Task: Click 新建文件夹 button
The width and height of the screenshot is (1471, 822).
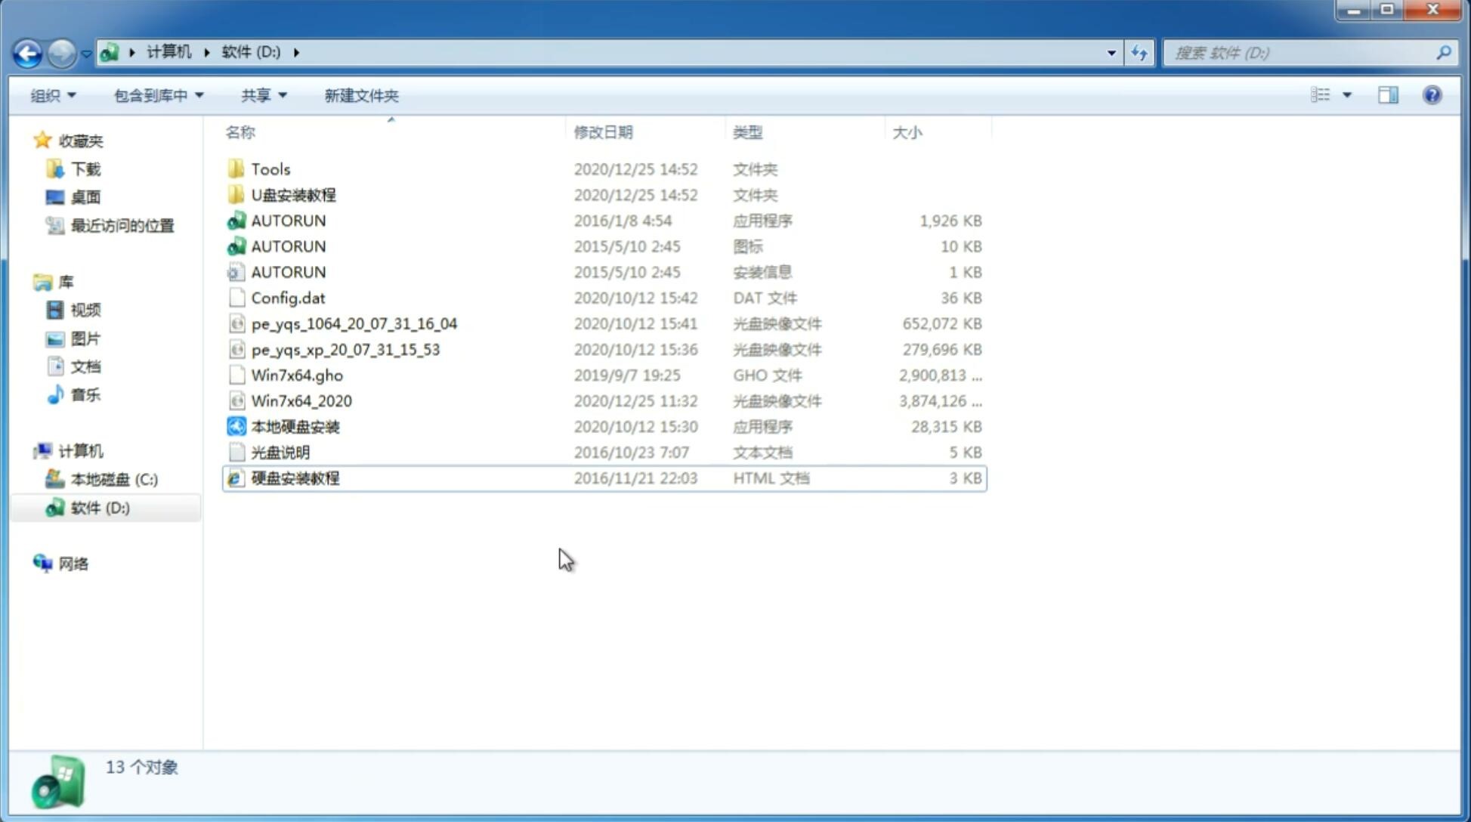Action: click(x=363, y=95)
